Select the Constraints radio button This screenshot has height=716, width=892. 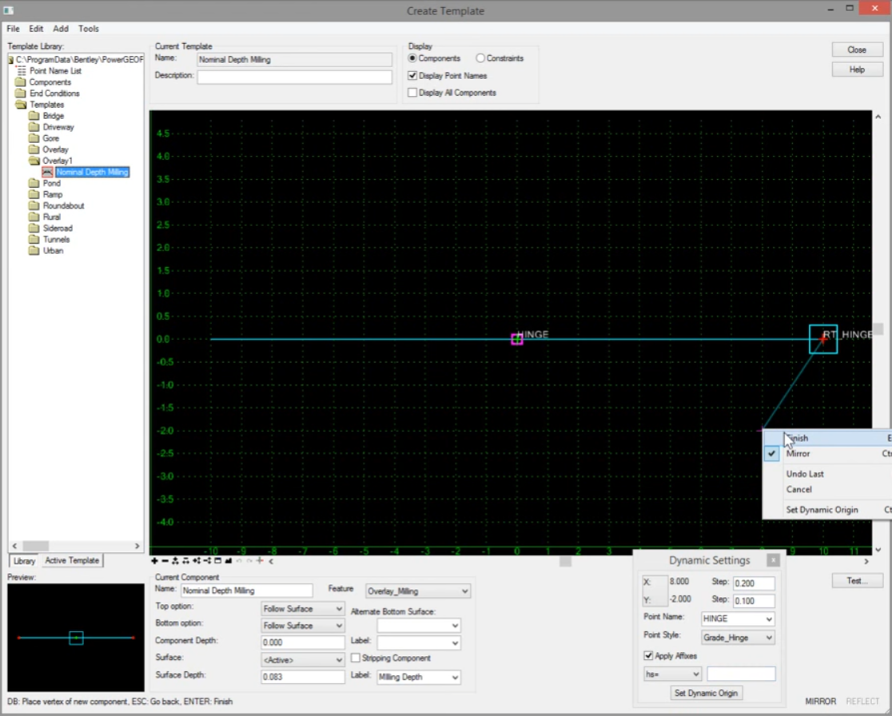(x=480, y=58)
